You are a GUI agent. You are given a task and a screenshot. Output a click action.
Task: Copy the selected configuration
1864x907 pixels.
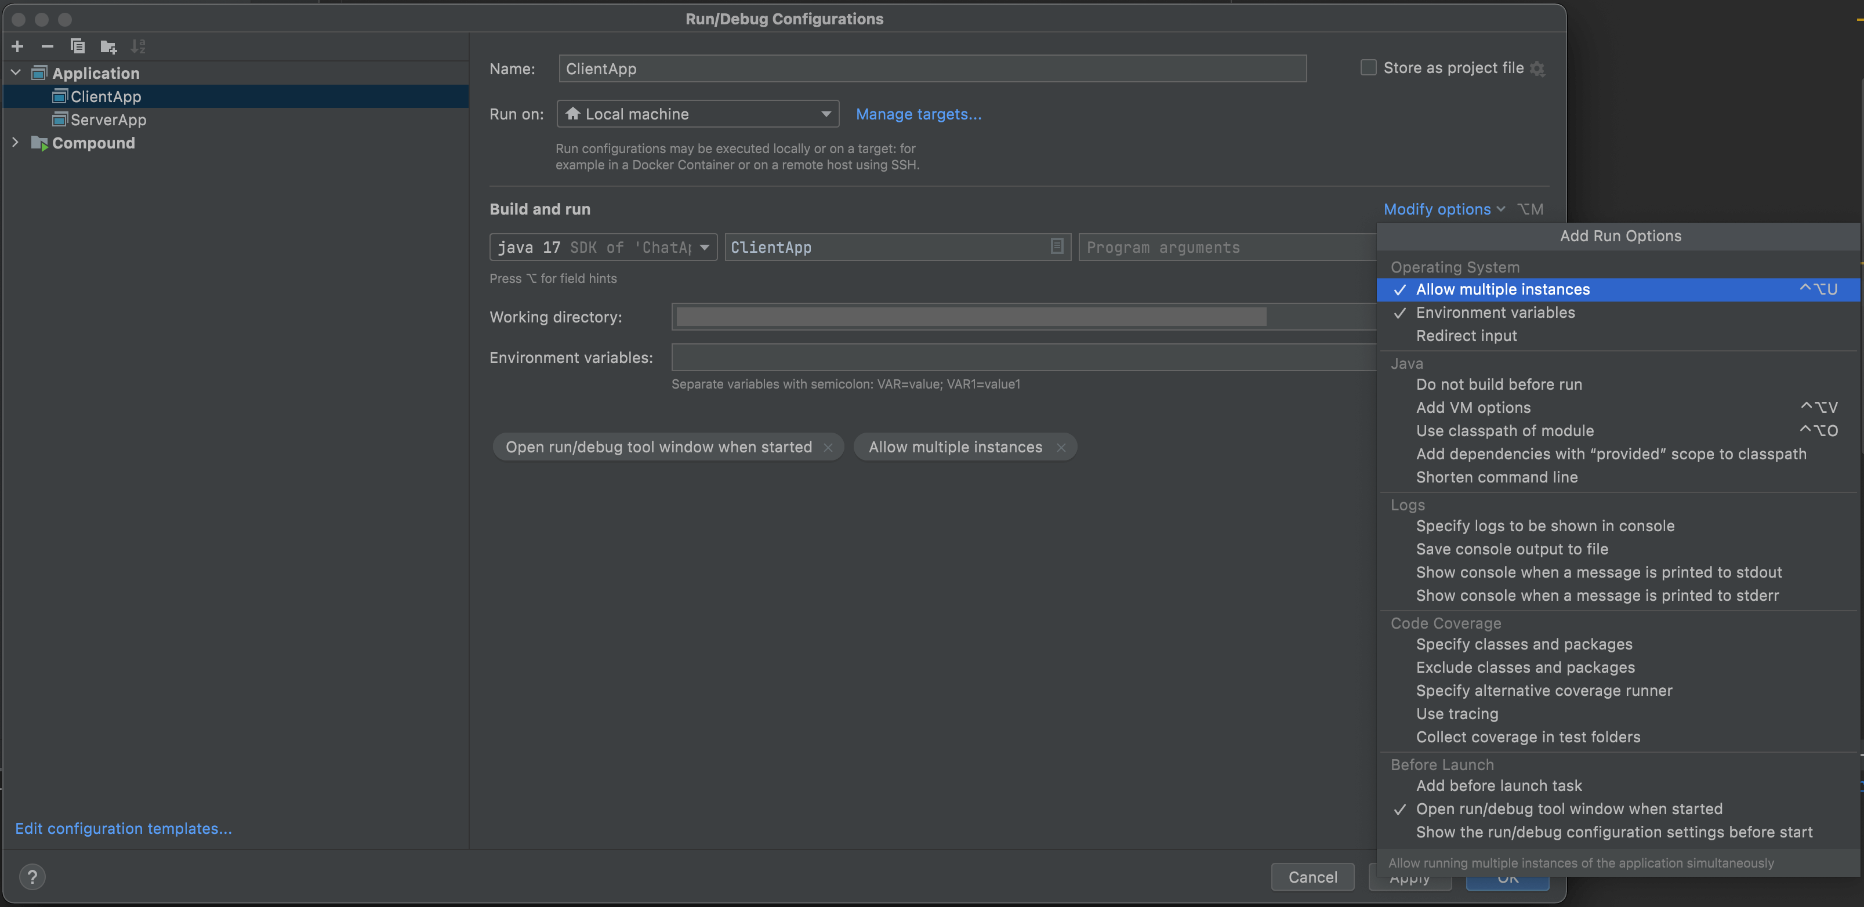(78, 47)
